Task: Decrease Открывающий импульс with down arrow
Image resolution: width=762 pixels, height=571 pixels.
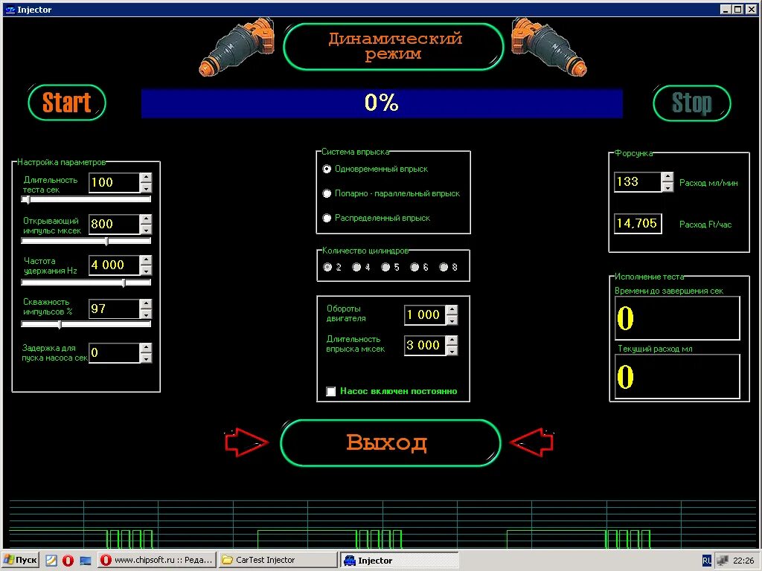Action: coord(146,229)
